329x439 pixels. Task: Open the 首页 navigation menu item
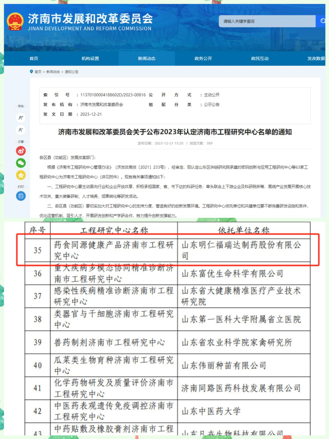coord(34,58)
